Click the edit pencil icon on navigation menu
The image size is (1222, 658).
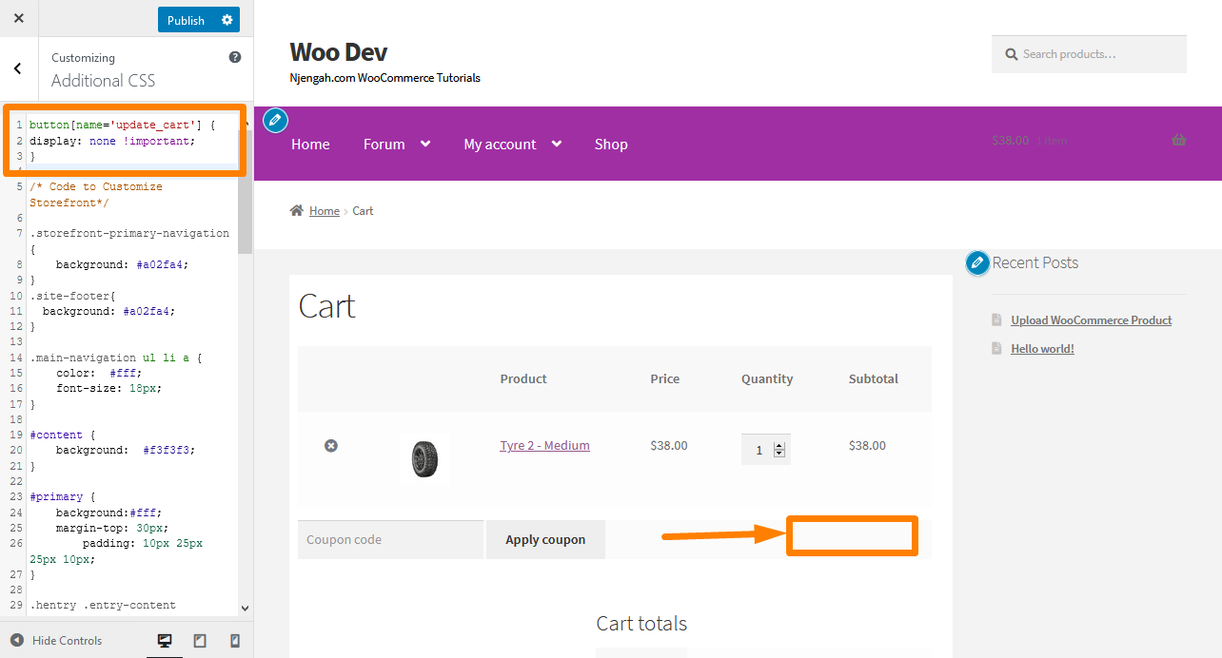pos(275,120)
